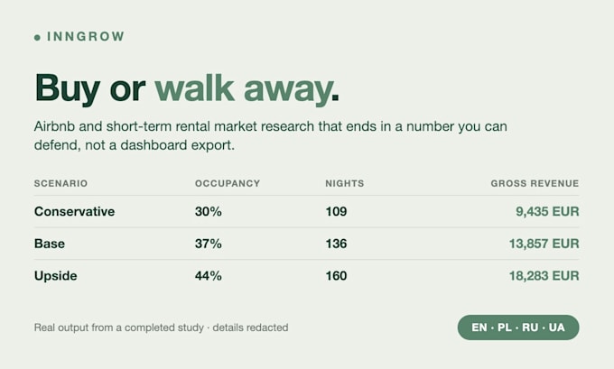
Task: Click the 'Real output from a completed study' note
Action: (119, 327)
